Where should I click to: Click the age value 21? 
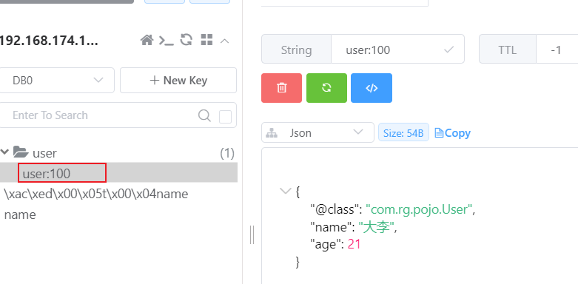[354, 244]
